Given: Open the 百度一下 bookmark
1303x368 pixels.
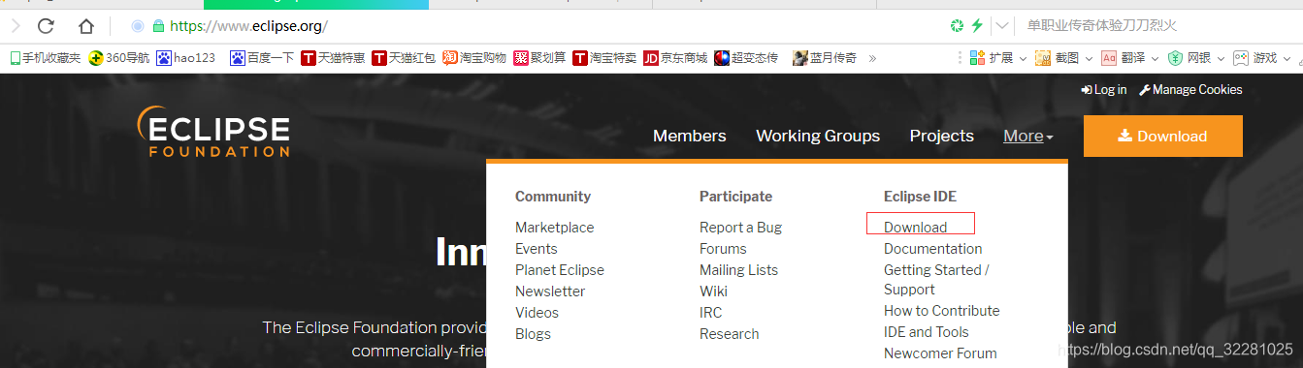Looking at the screenshot, I should (x=262, y=58).
